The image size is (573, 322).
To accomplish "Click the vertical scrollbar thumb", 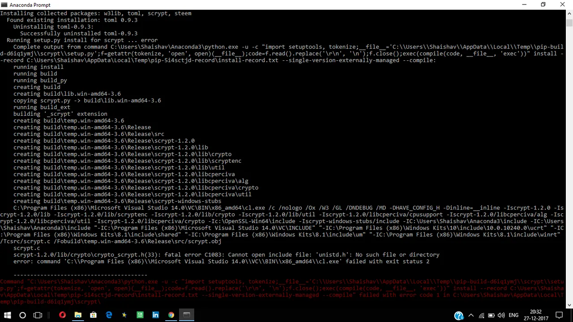I will (569, 22).
